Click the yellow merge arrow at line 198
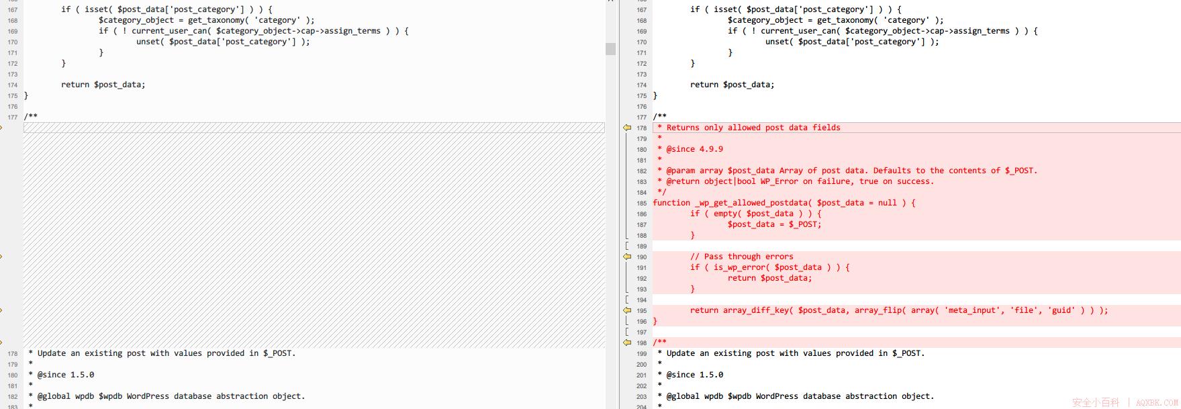The width and height of the screenshot is (1181, 409). (627, 343)
